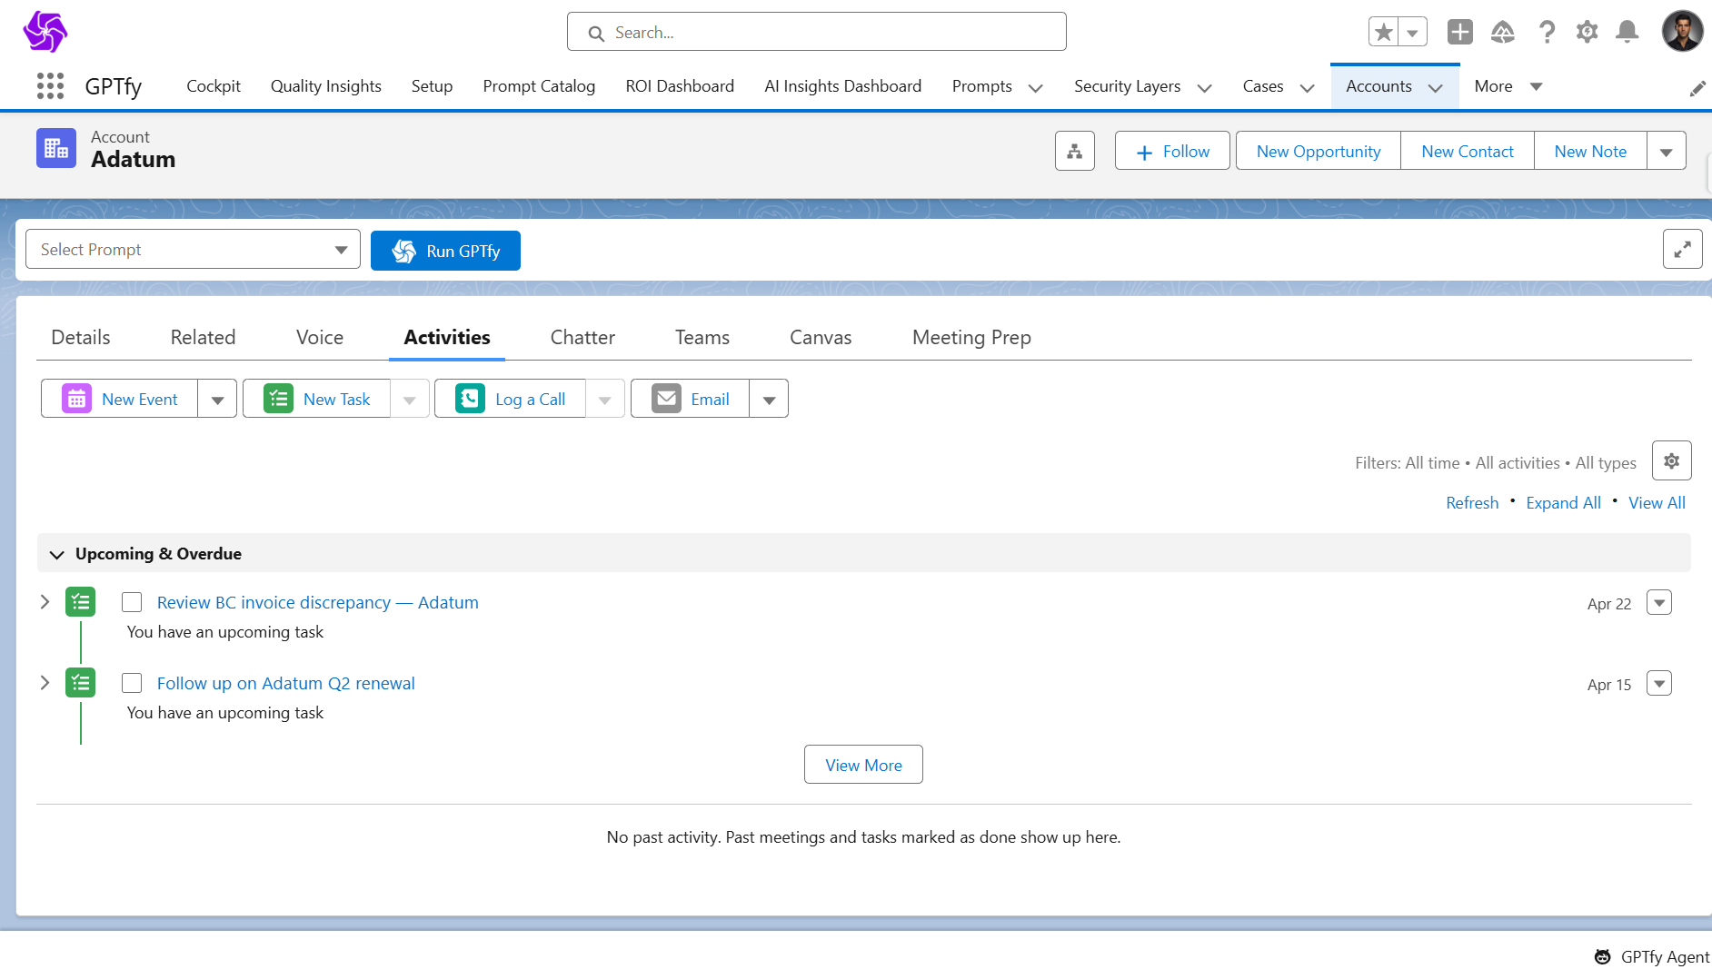Open actions menu for Apr 15 task
Screen dimensions: 1712x979
click(x=1659, y=683)
